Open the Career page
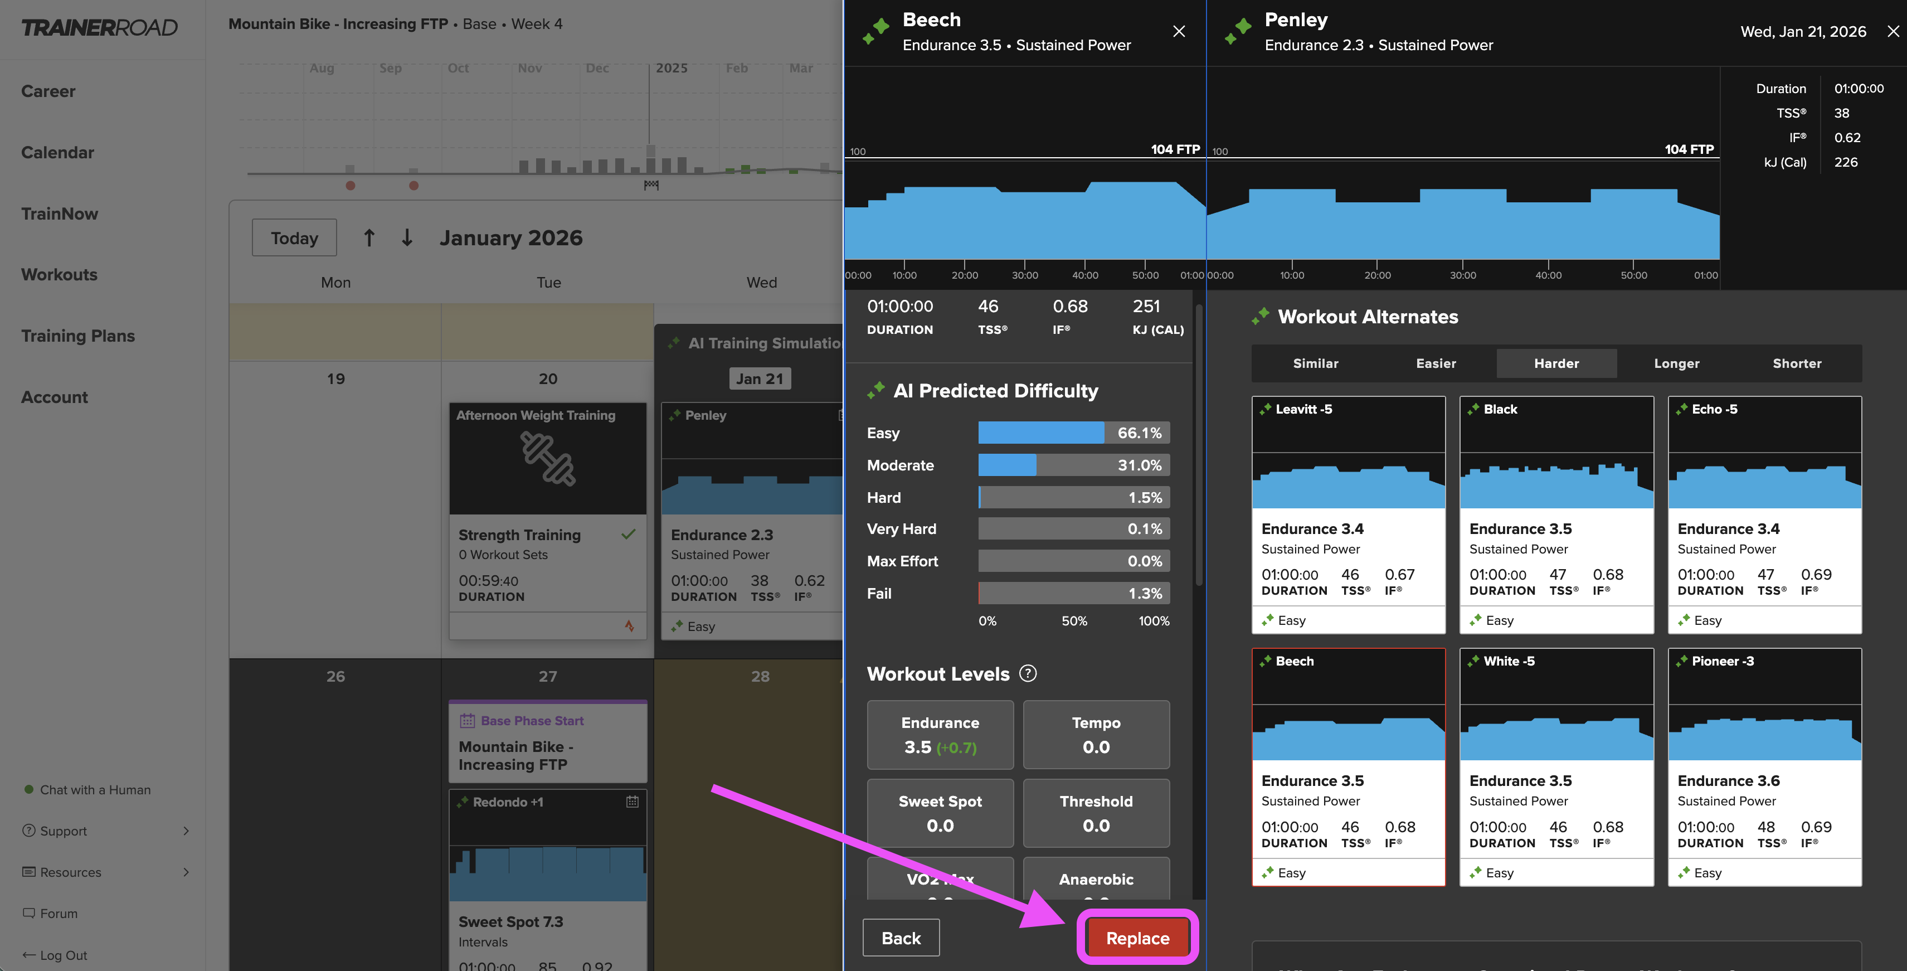 coord(48,91)
